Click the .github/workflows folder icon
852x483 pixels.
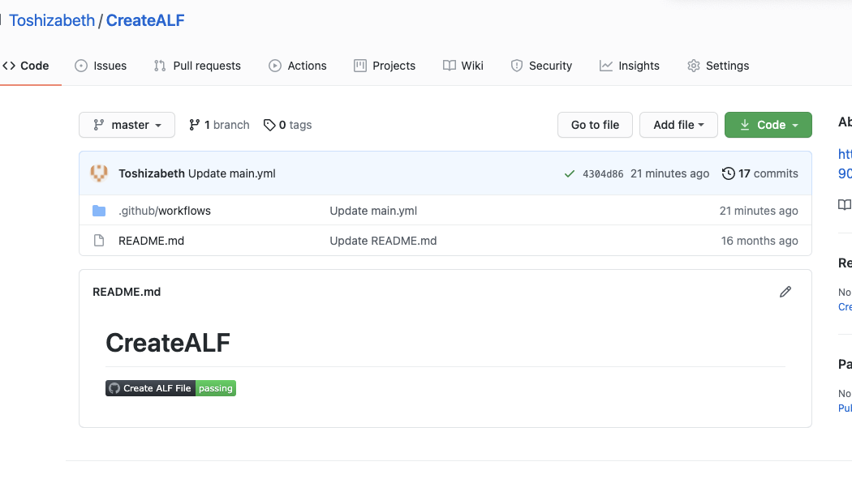(x=99, y=211)
